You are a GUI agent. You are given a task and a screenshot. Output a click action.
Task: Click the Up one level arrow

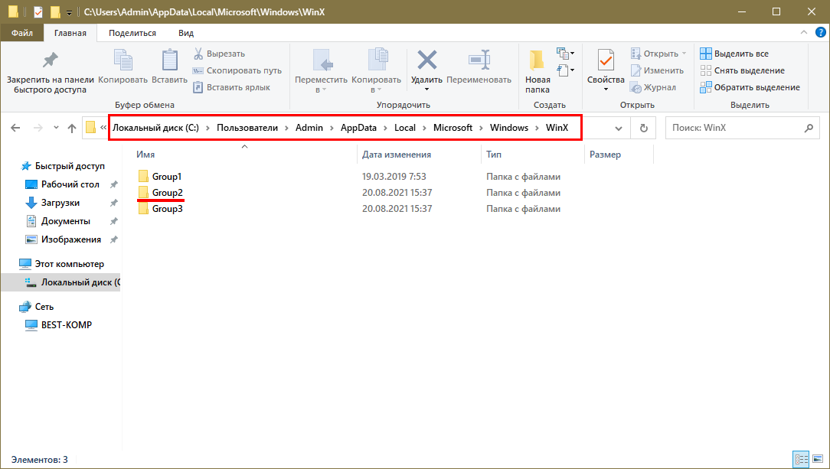click(x=72, y=128)
